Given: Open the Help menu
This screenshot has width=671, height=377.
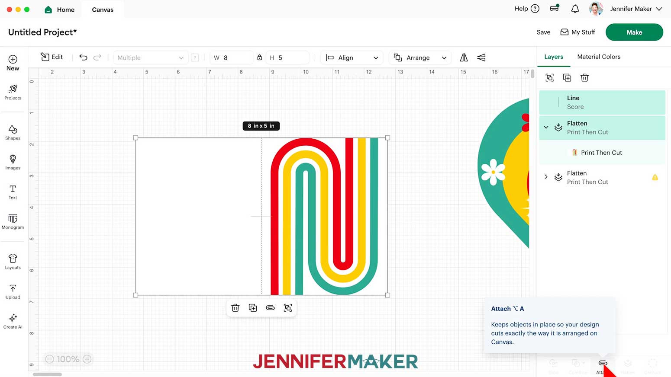Looking at the screenshot, I should [x=527, y=9].
